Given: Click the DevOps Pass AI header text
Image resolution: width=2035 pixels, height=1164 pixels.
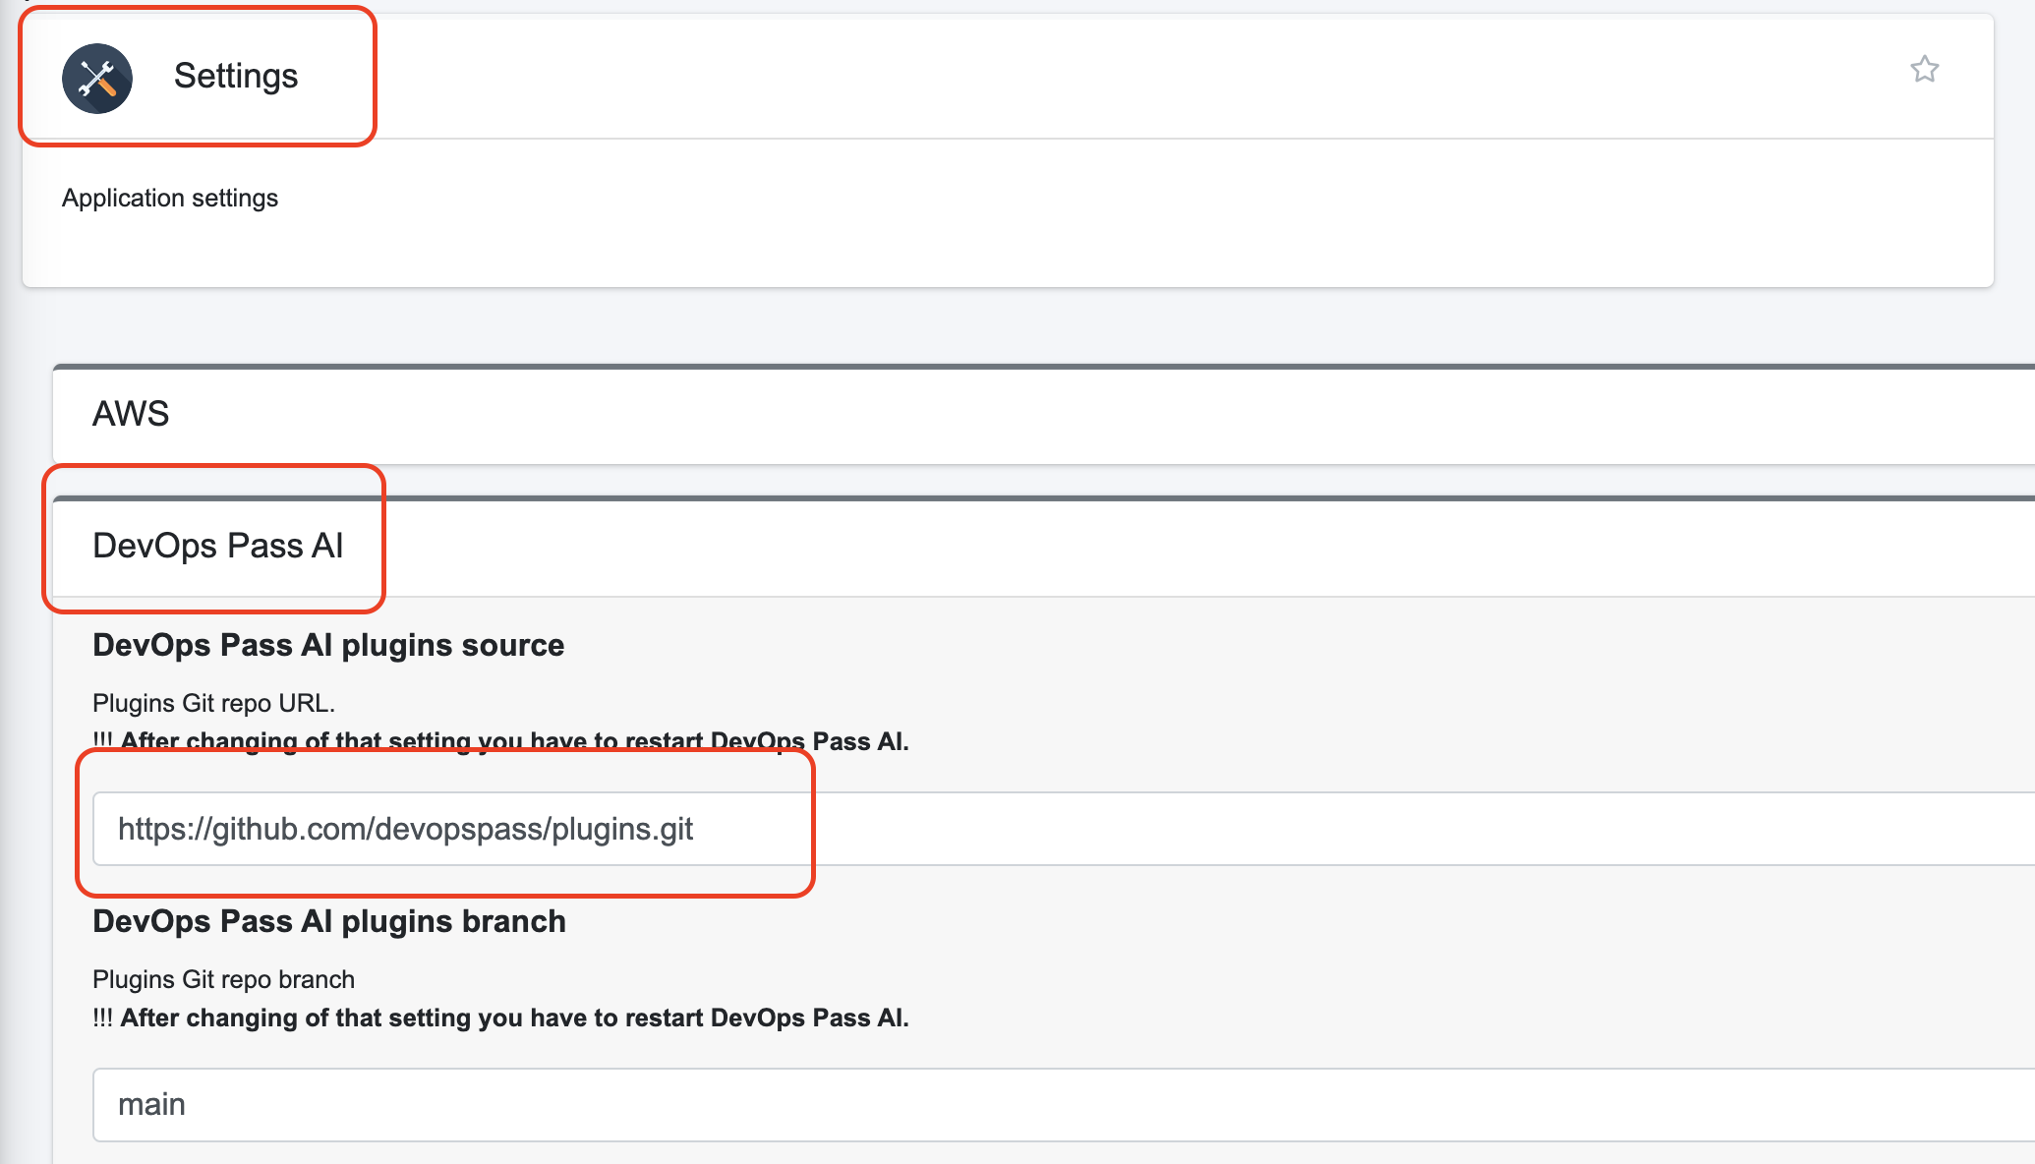Looking at the screenshot, I should click(x=217, y=547).
